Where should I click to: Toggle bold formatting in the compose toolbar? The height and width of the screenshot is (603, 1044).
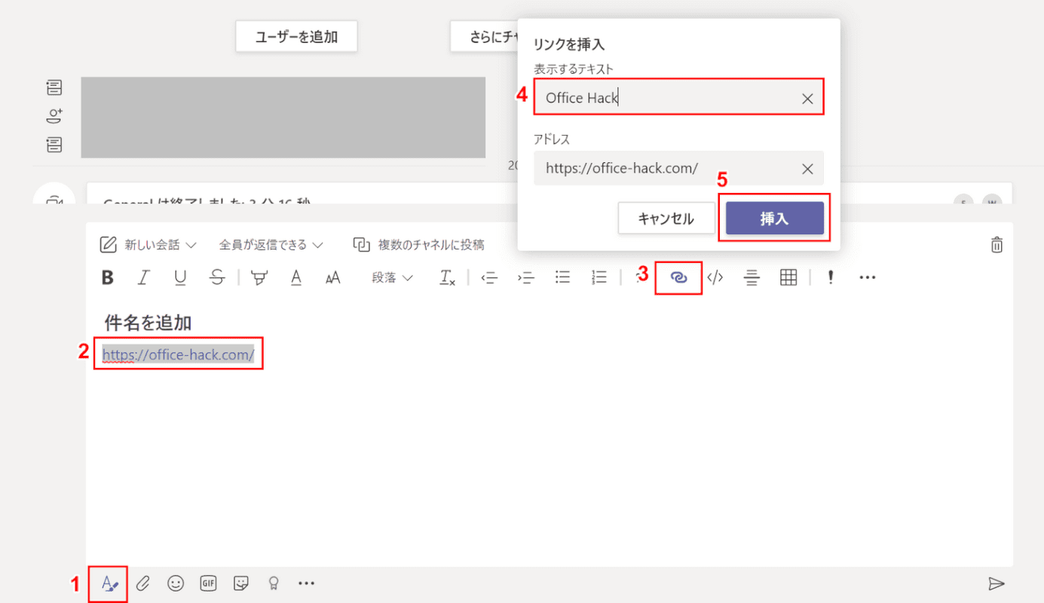[108, 277]
